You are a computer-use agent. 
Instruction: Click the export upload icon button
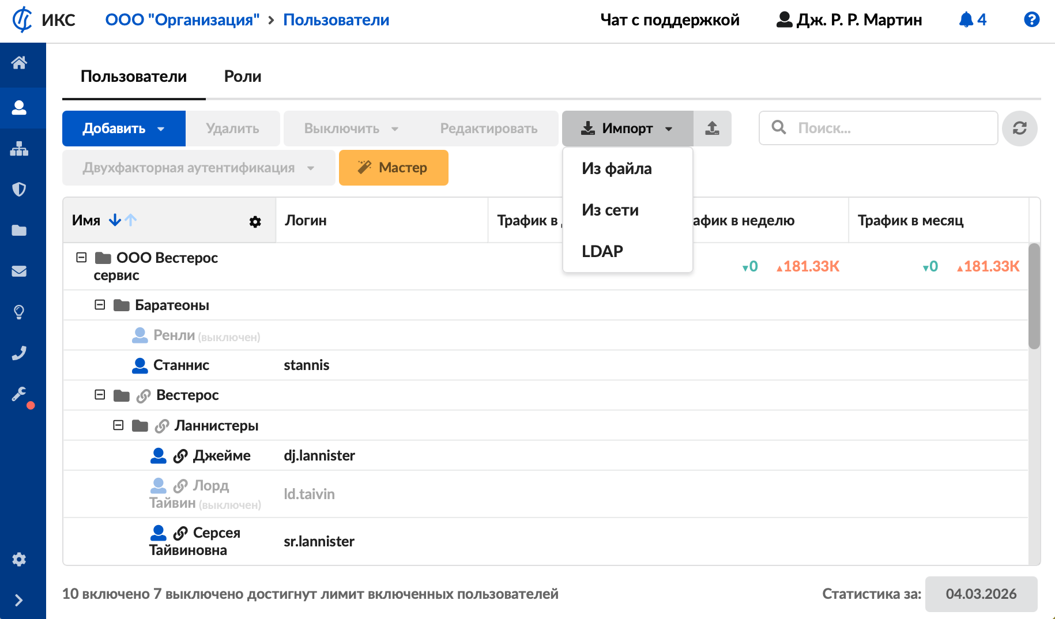click(712, 128)
